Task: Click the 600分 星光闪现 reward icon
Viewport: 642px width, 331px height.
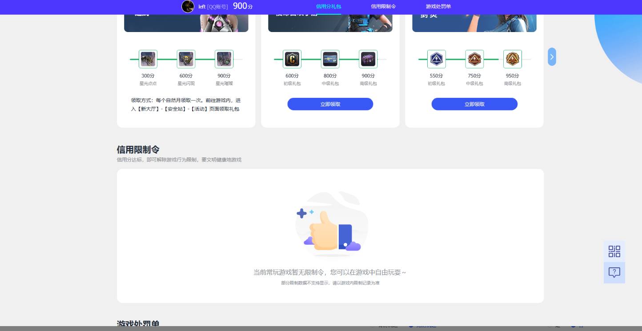Action: pyautogui.click(x=186, y=59)
